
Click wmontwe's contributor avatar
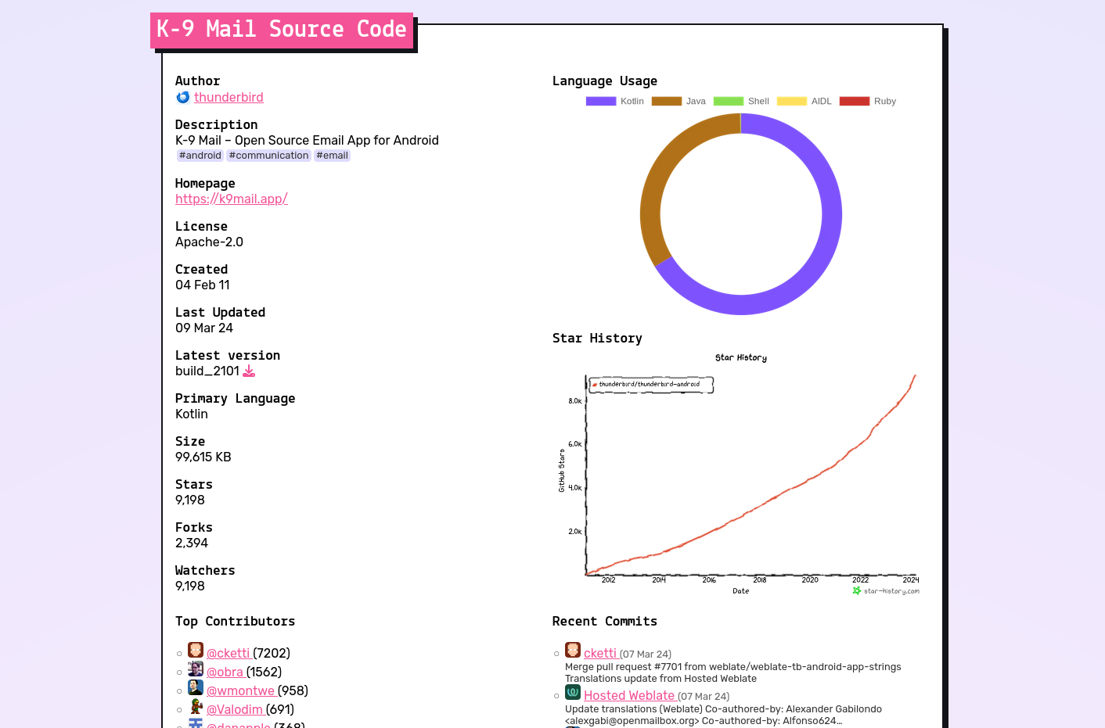196,688
